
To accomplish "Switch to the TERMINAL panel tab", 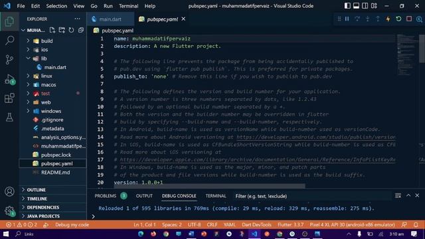I will coord(216,196).
